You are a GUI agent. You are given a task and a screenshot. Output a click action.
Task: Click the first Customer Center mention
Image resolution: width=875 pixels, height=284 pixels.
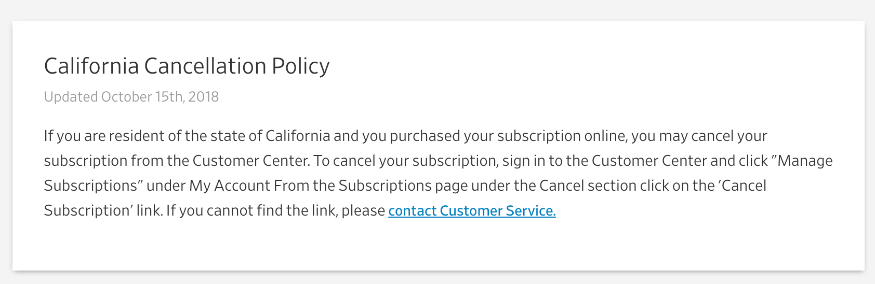251,161
